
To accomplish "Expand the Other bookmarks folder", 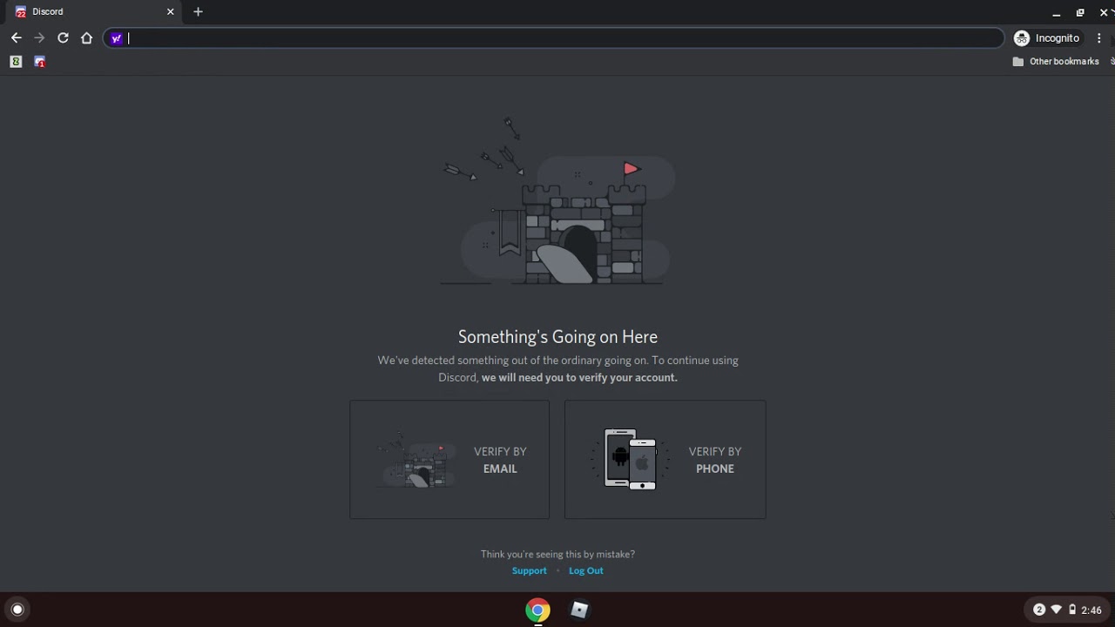I will [1056, 62].
